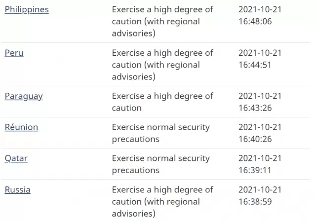Select the Philippines advisory level text
The width and height of the screenshot is (316, 221).
pyautogui.click(x=162, y=21)
